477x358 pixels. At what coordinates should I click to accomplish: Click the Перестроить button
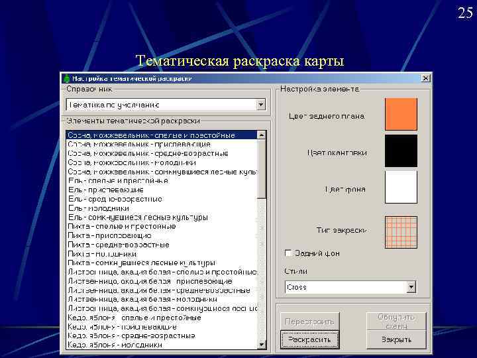pos(309,322)
